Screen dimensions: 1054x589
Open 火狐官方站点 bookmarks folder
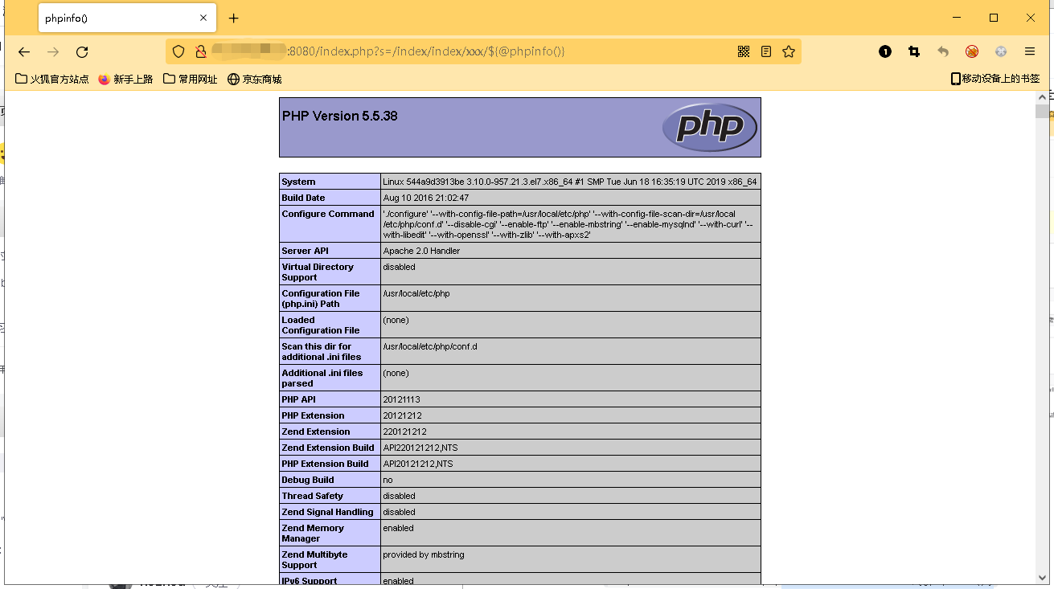[52, 79]
